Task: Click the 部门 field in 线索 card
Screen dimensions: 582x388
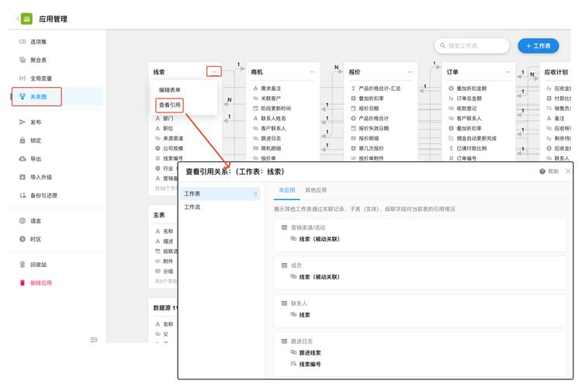Action: click(x=168, y=119)
